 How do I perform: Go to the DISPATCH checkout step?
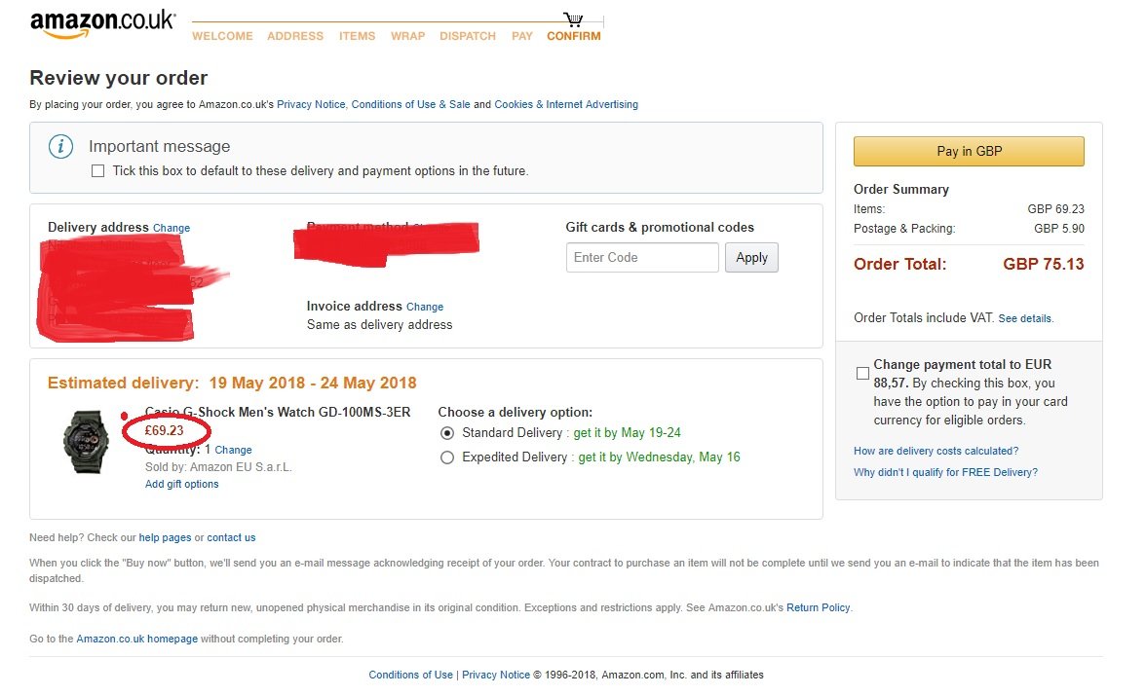pyautogui.click(x=468, y=36)
